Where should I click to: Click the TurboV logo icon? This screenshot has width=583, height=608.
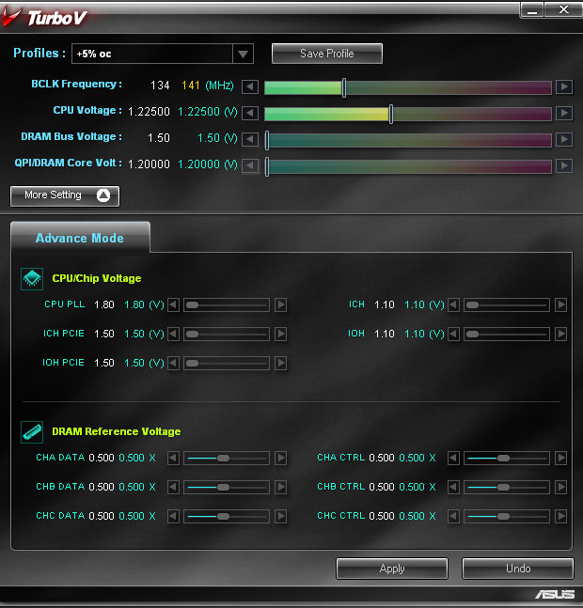pos(10,17)
